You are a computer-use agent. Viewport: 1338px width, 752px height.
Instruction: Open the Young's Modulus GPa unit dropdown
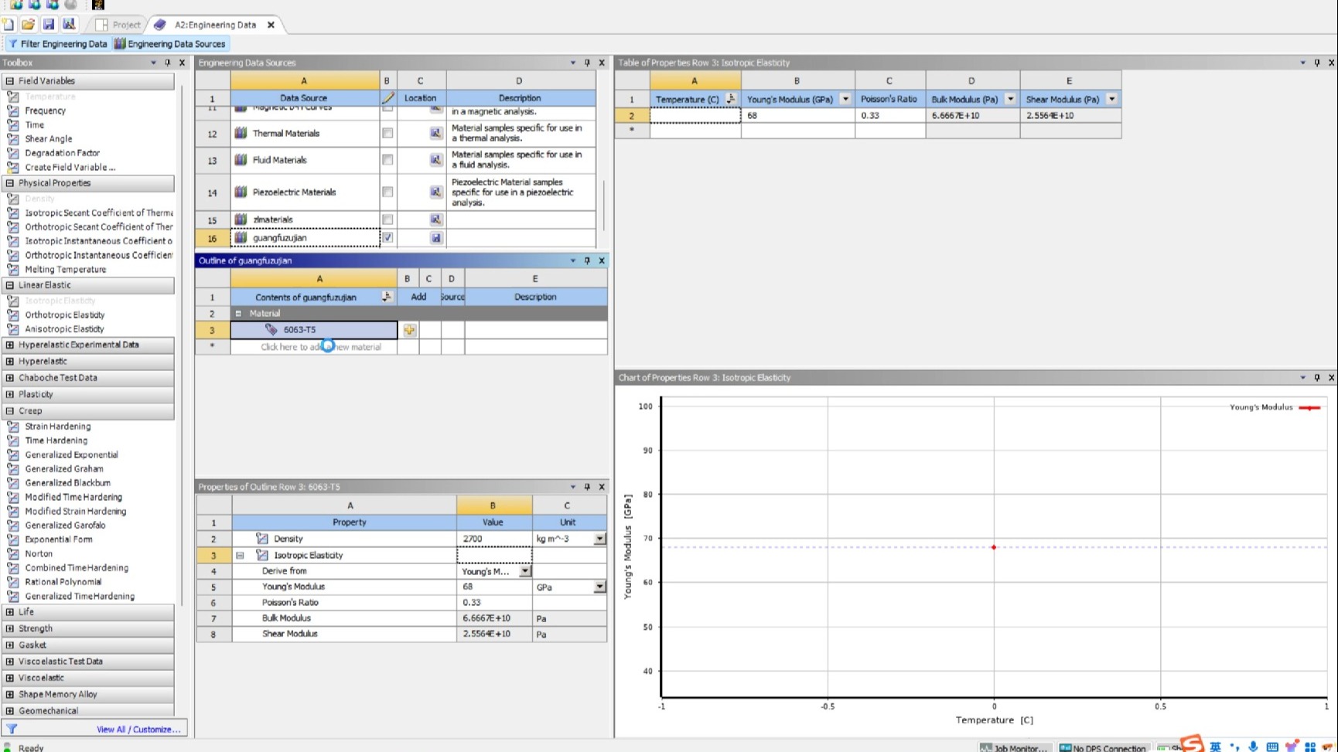pyautogui.click(x=599, y=587)
